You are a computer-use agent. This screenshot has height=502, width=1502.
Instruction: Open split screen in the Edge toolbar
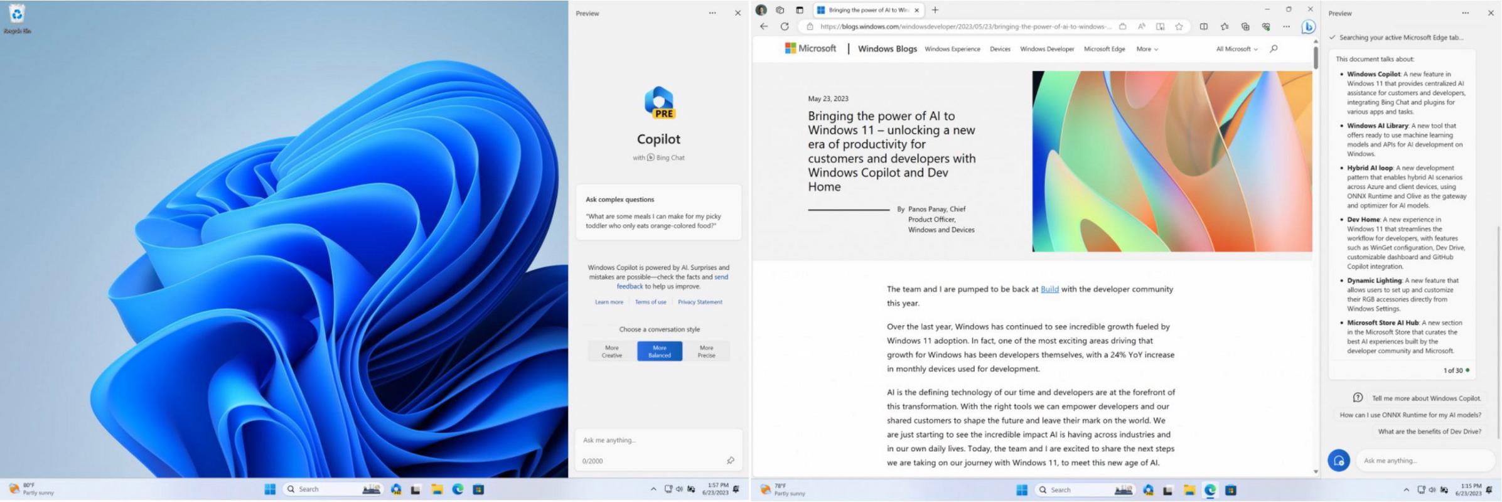[x=1203, y=26]
